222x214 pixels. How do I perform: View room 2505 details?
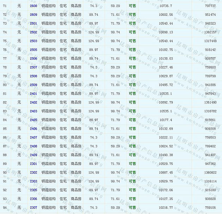coord(33,50)
